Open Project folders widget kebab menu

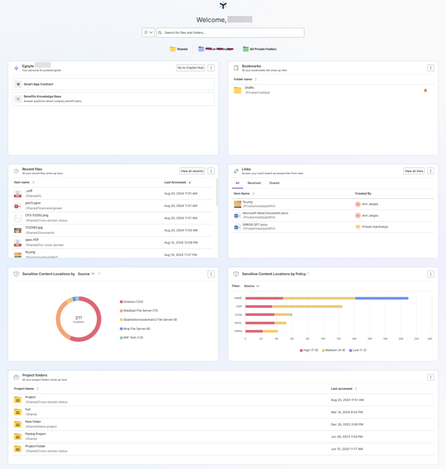click(x=430, y=377)
